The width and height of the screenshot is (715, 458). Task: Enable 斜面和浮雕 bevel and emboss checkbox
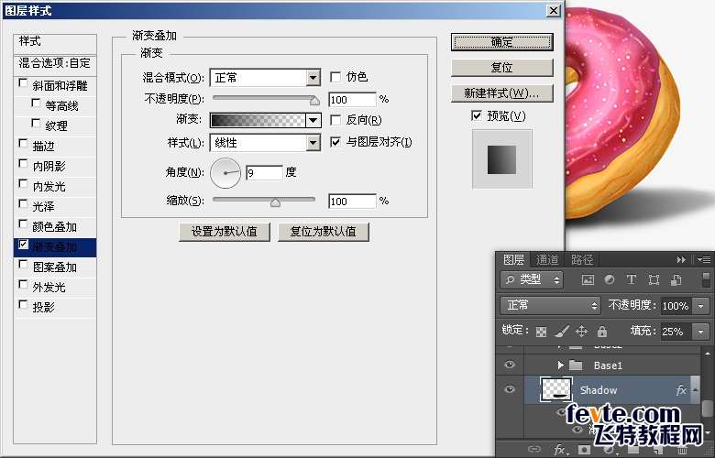[23, 83]
